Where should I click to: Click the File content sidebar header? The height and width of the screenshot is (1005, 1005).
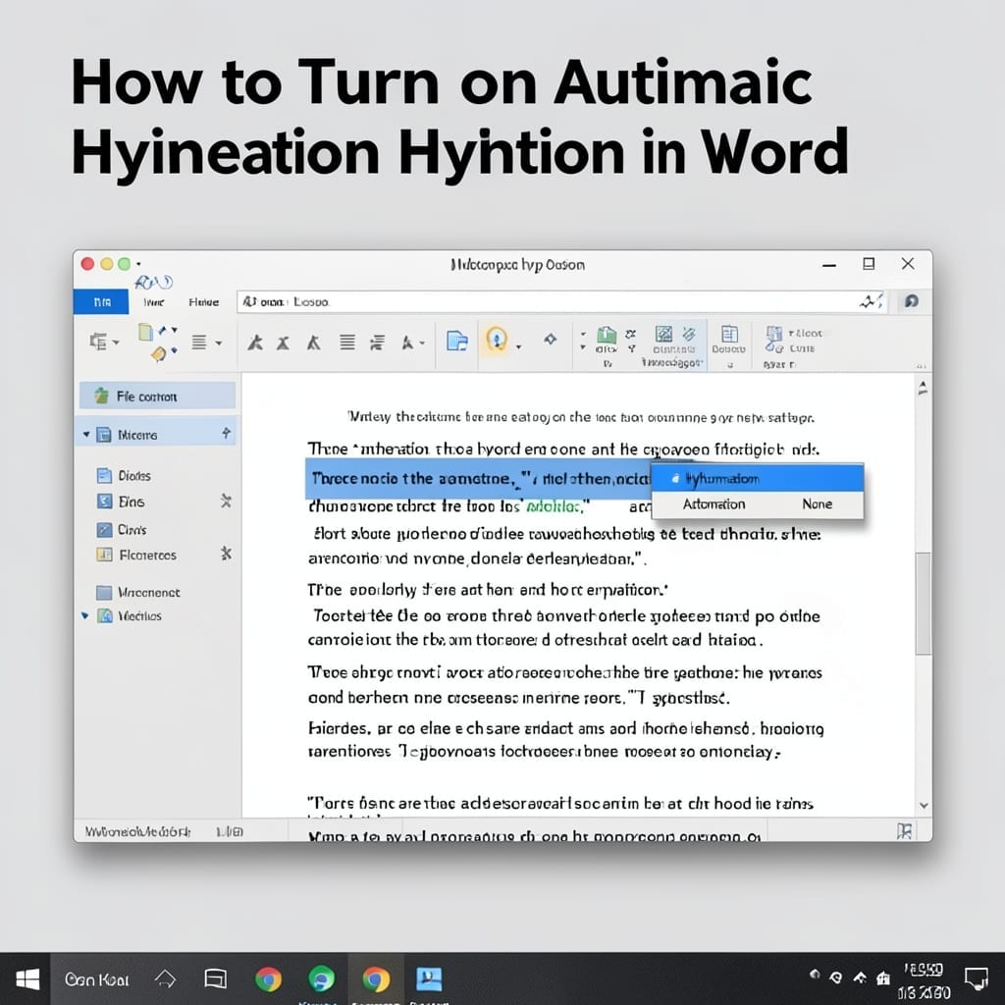[158, 397]
